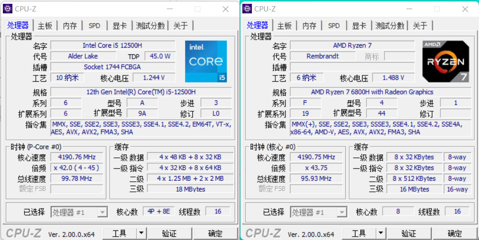Close the AMD Ryzen CPU-Z window
Image resolution: width=479 pixels, height=240 pixels.
pyautogui.click(x=465, y=9)
